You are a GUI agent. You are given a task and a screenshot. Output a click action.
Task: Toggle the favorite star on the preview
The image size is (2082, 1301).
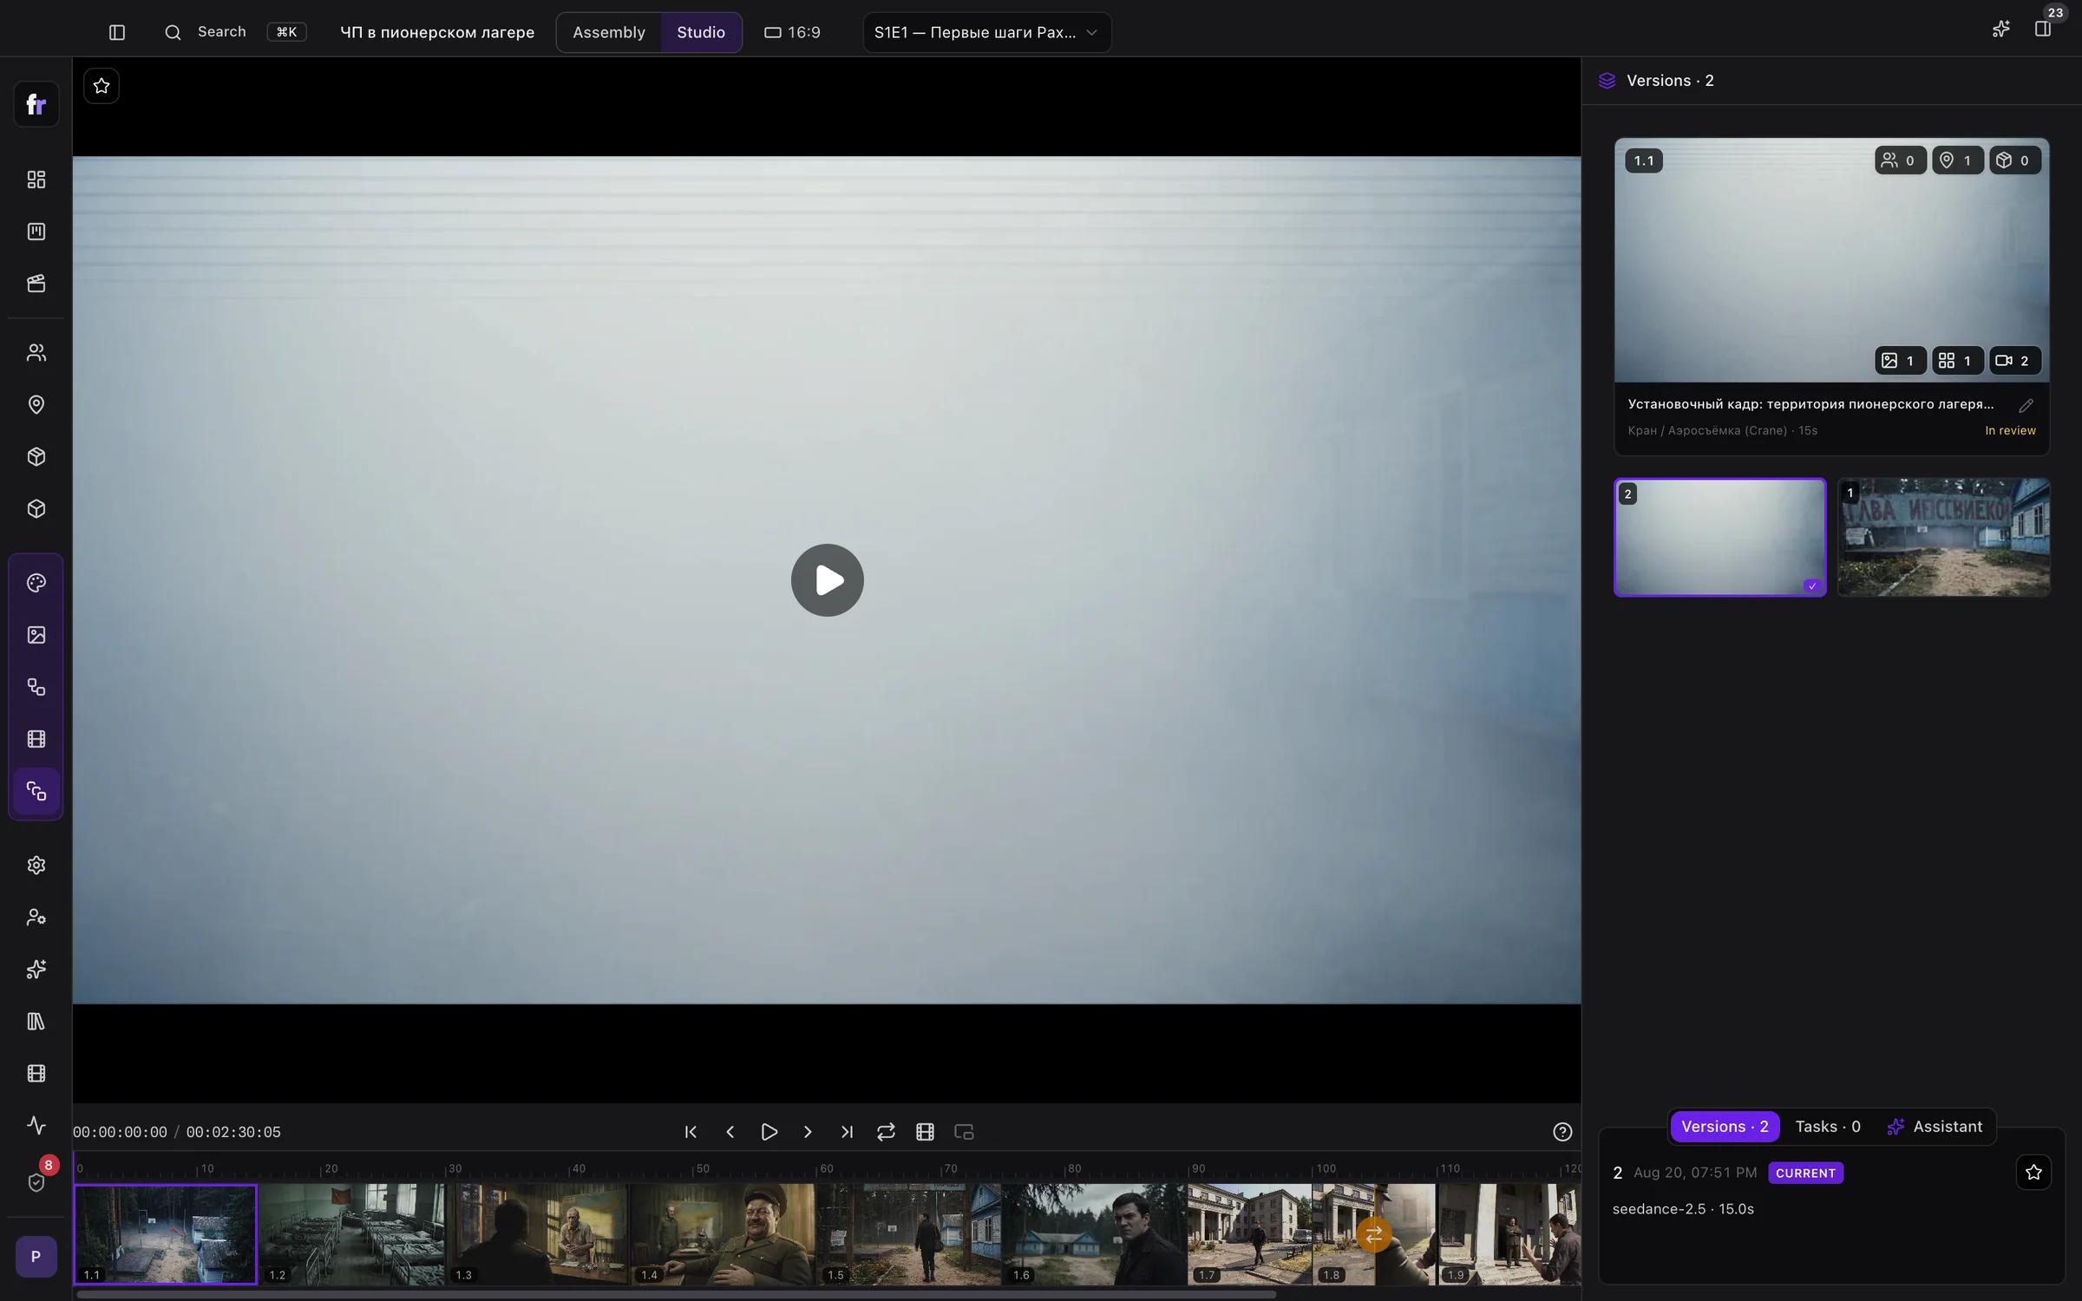click(101, 86)
